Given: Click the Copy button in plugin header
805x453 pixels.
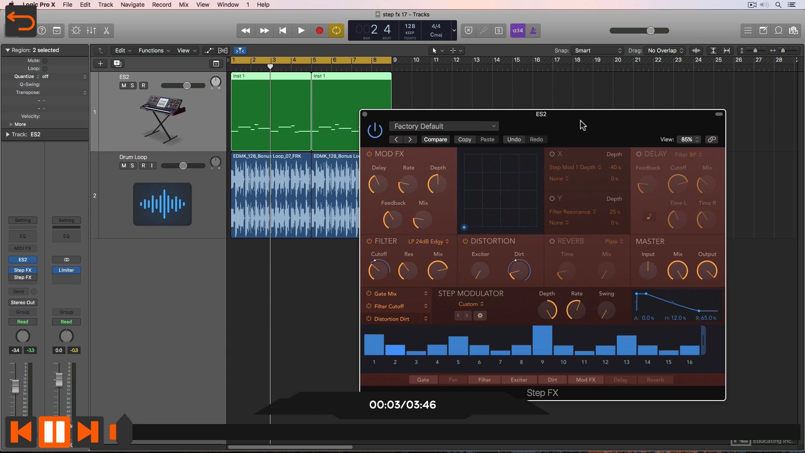Looking at the screenshot, I should tap(465, 140).
